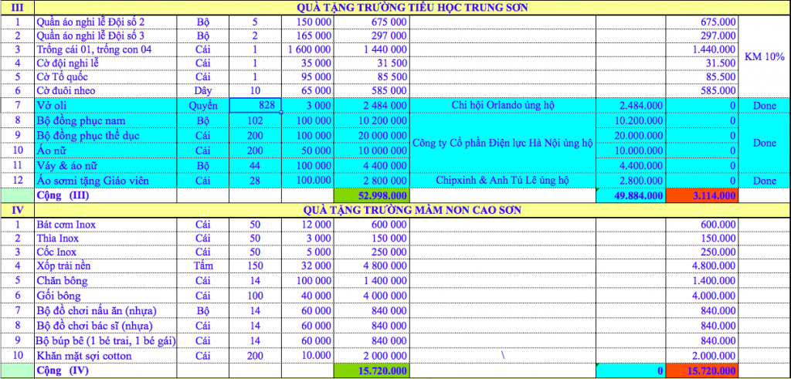This screenshot has height=379, width=791.
Task: Select the cell 'Cờ đuôi nheo'
Action: (106, 91)
